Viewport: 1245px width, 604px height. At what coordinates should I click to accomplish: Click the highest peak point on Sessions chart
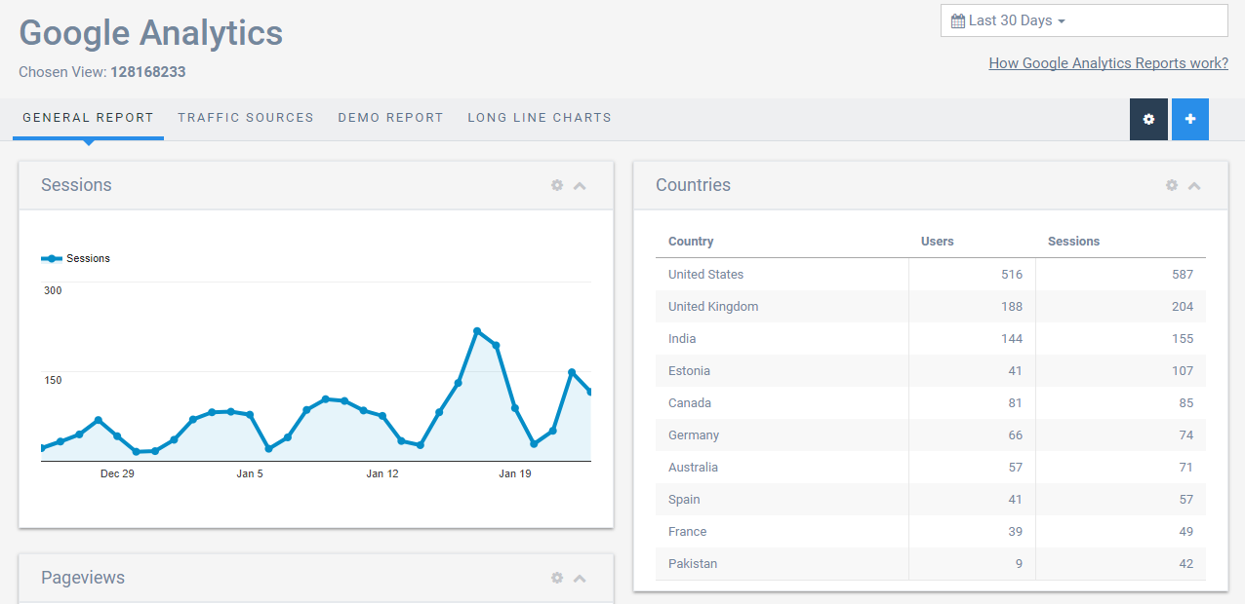pyautogui.click(x=477, y=331)
